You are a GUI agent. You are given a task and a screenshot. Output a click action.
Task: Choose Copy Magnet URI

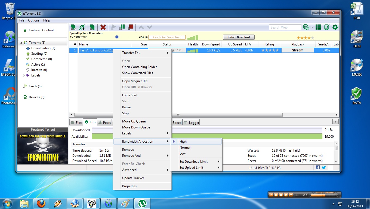coord(142,81)
